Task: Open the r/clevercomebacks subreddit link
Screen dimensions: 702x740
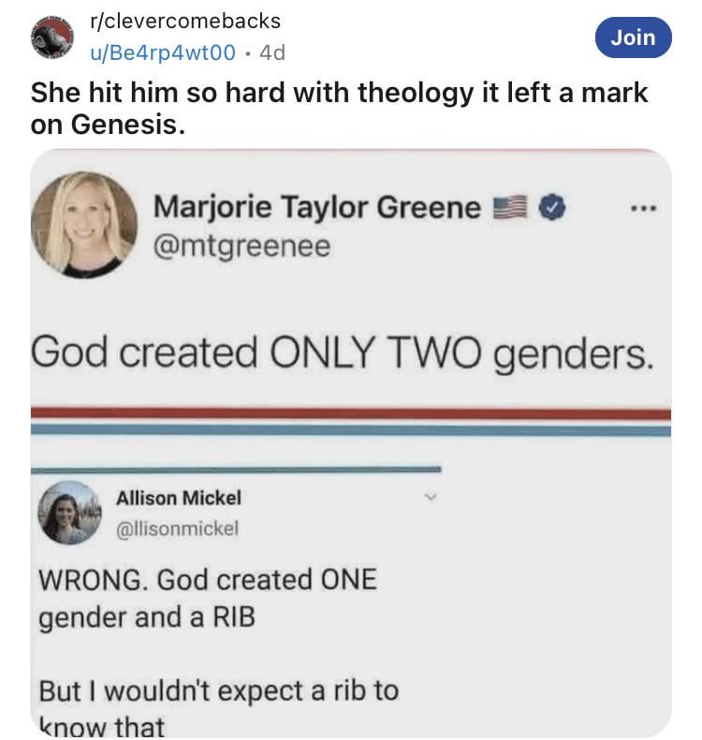Action: click(183, 20)
